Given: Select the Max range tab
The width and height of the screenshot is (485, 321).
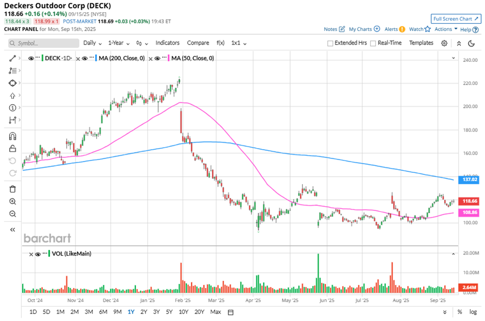Looking at the screenshot, I should (215, 312).
